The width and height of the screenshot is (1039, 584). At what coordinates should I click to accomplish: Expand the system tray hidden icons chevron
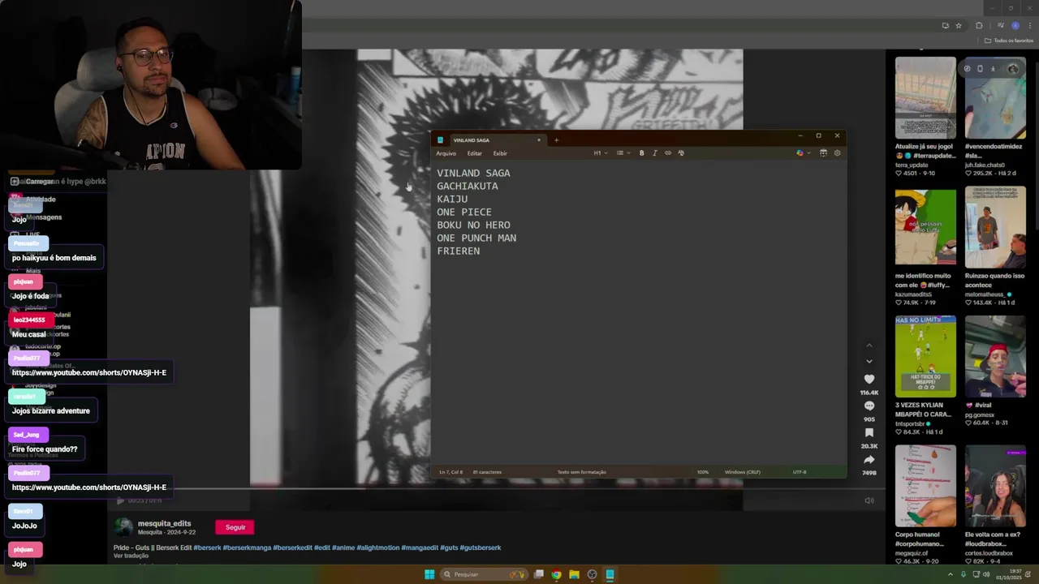951,574
